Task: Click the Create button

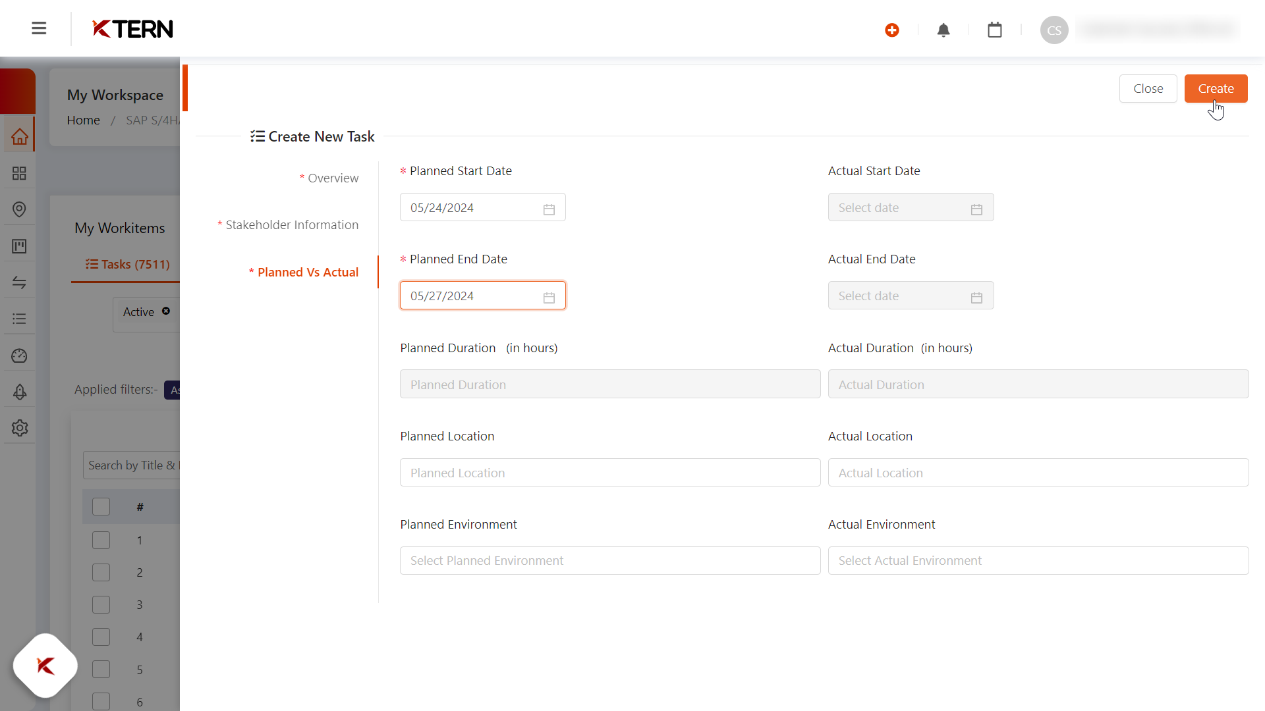Action: tap(1215, 89)
